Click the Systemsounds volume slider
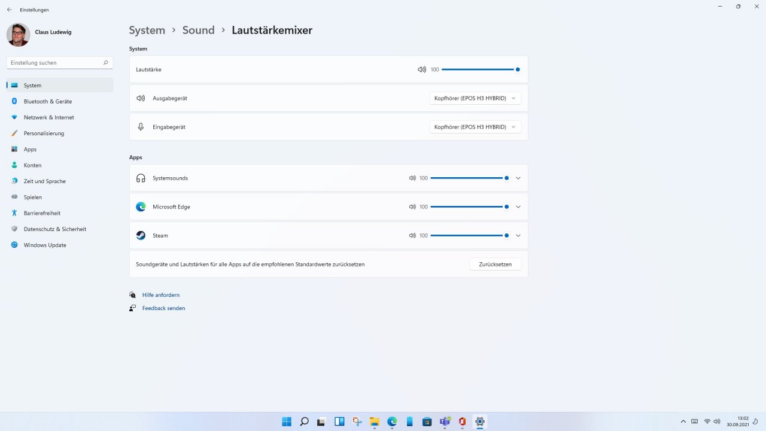Screen dimensions: 766x431 [469, 178]
